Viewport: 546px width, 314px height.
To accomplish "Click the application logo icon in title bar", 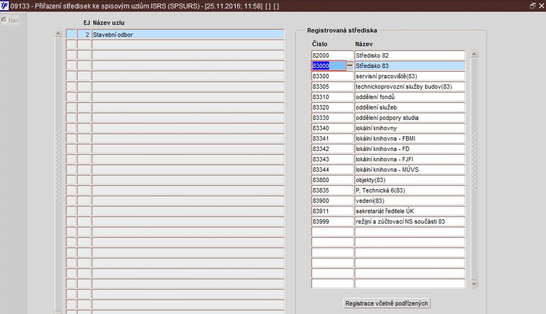I will click(x=4, y=5).
